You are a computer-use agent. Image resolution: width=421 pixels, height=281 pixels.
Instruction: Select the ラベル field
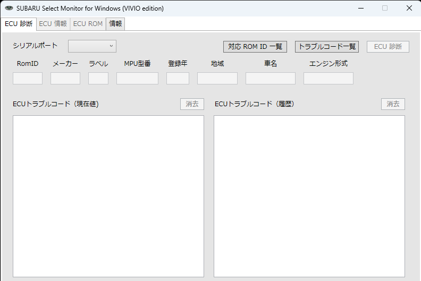(x=98, y=79)
